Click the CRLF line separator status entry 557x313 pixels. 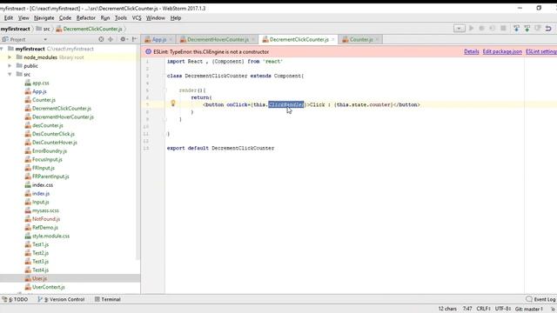(x=484, y=309)
